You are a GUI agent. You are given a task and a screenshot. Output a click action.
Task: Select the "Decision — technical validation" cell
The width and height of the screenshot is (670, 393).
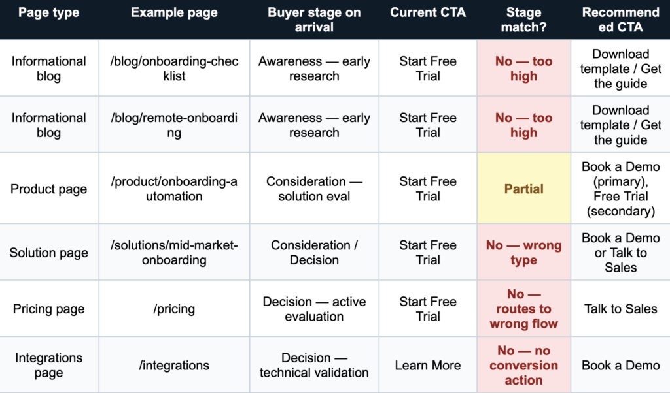click(x=314, y=365)
